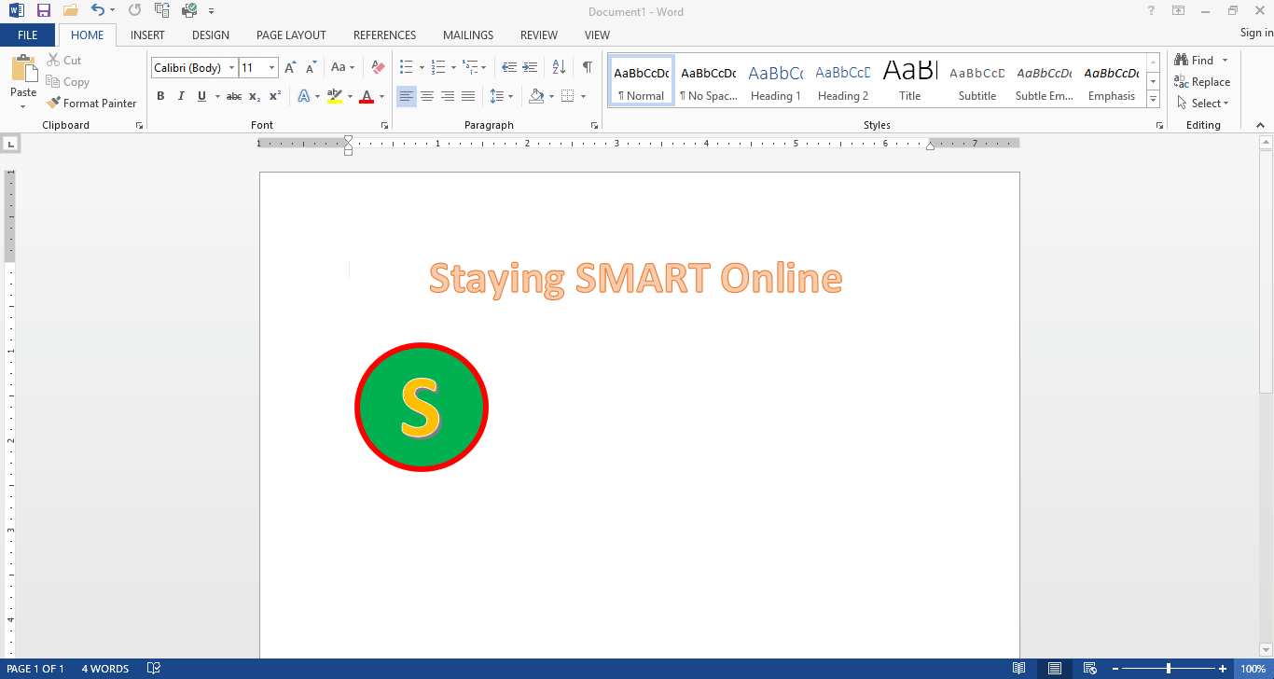1274x679 pixels.
Task: Switch to the PAGE LAYOUT tab
Action: 291,35
